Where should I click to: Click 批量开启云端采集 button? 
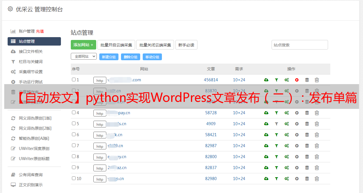coord(116,45)
